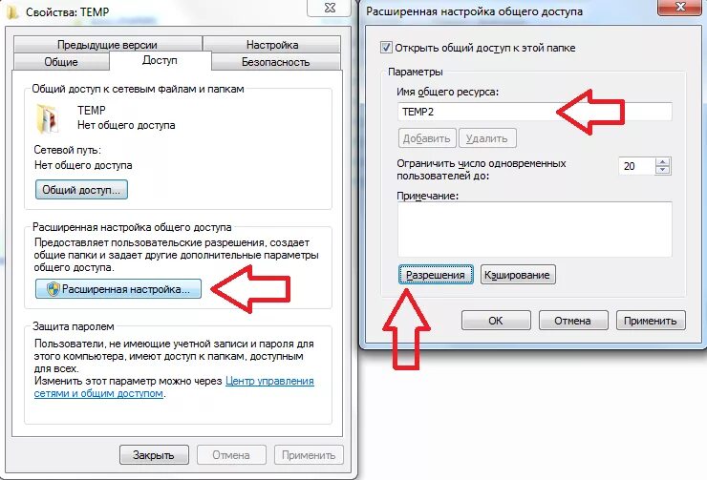The width and height of the screenshot is (707, 480).
Task: Confirm advanced sharing with OK button
Action: click(496, 321)
